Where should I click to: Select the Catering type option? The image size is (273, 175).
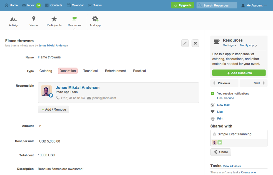tap(46, 71)
